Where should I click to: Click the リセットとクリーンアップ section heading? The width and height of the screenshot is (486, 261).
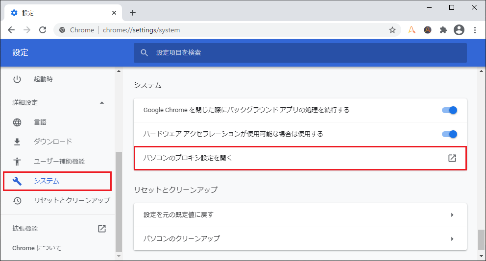[176, 190]
